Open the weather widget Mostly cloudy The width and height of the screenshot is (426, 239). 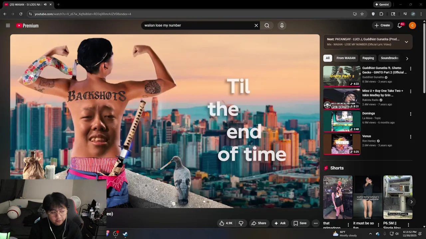coord(345,234)
